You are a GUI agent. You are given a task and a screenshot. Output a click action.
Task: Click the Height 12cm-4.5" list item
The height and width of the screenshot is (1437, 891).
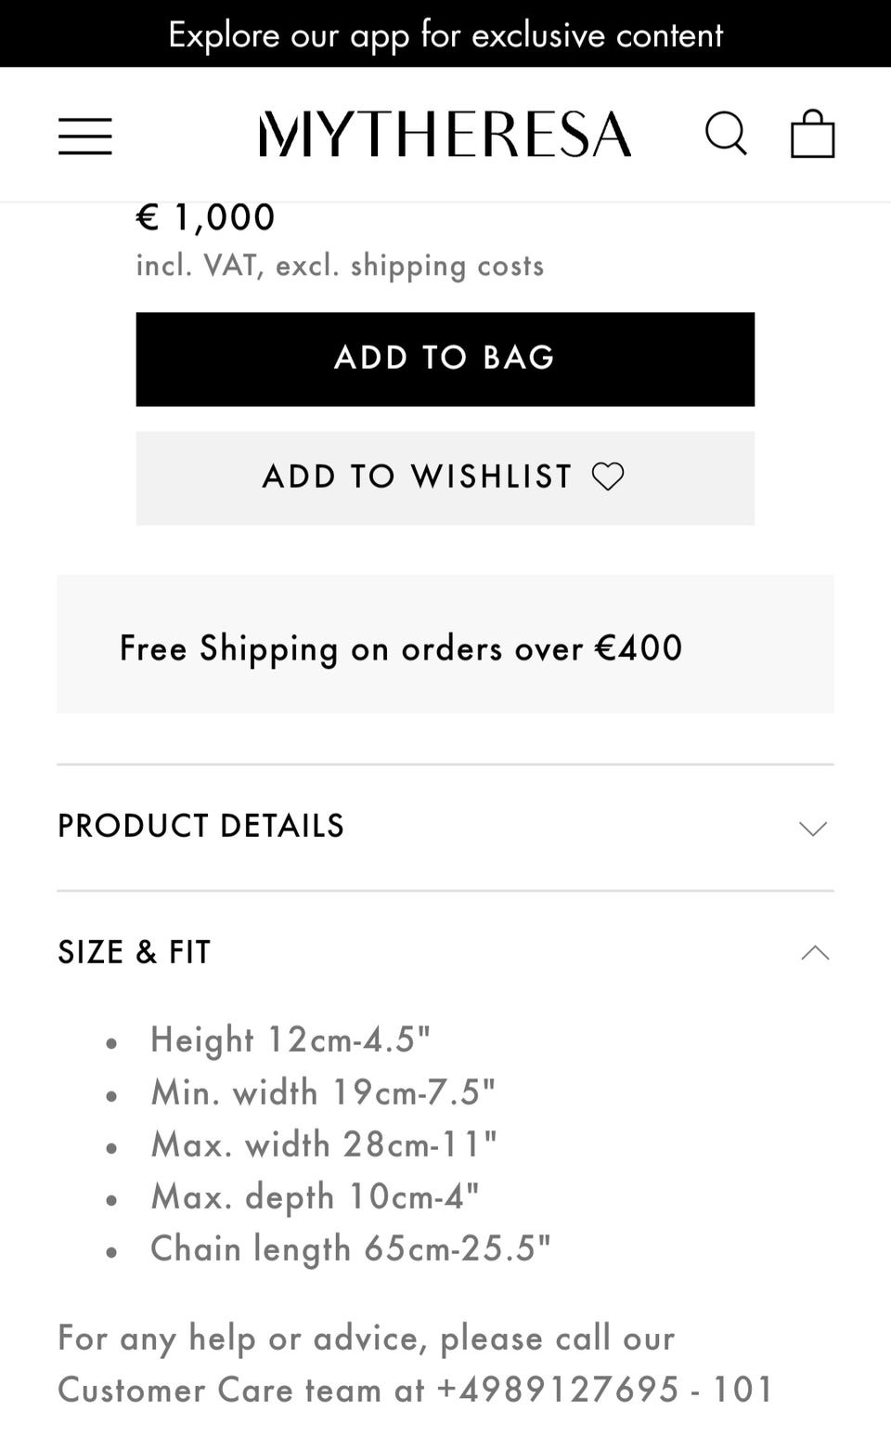(x=291, y=1039)
